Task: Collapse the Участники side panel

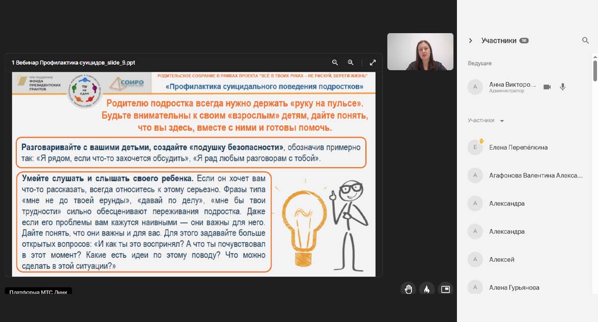Action: point(471,40)
